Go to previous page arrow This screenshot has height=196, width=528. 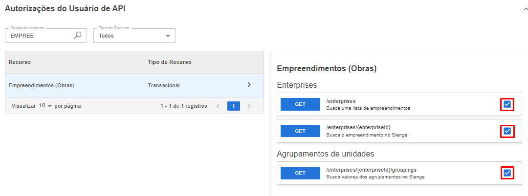coord(218,106)
